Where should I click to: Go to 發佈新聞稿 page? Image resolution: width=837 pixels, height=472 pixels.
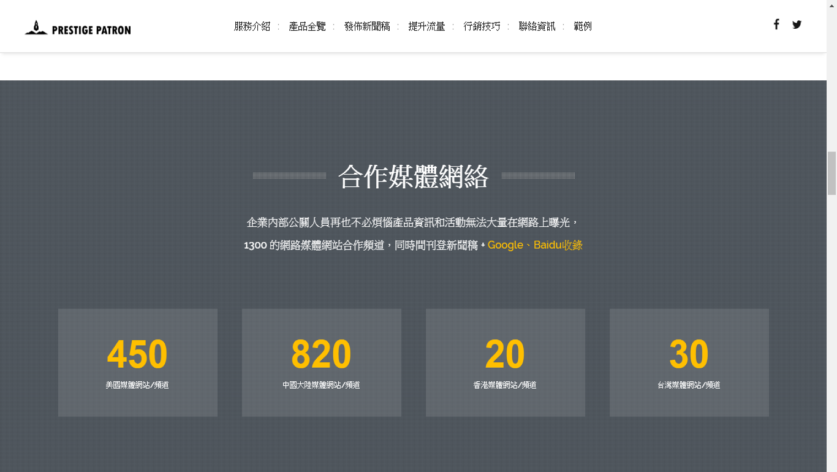click(367, 26)
